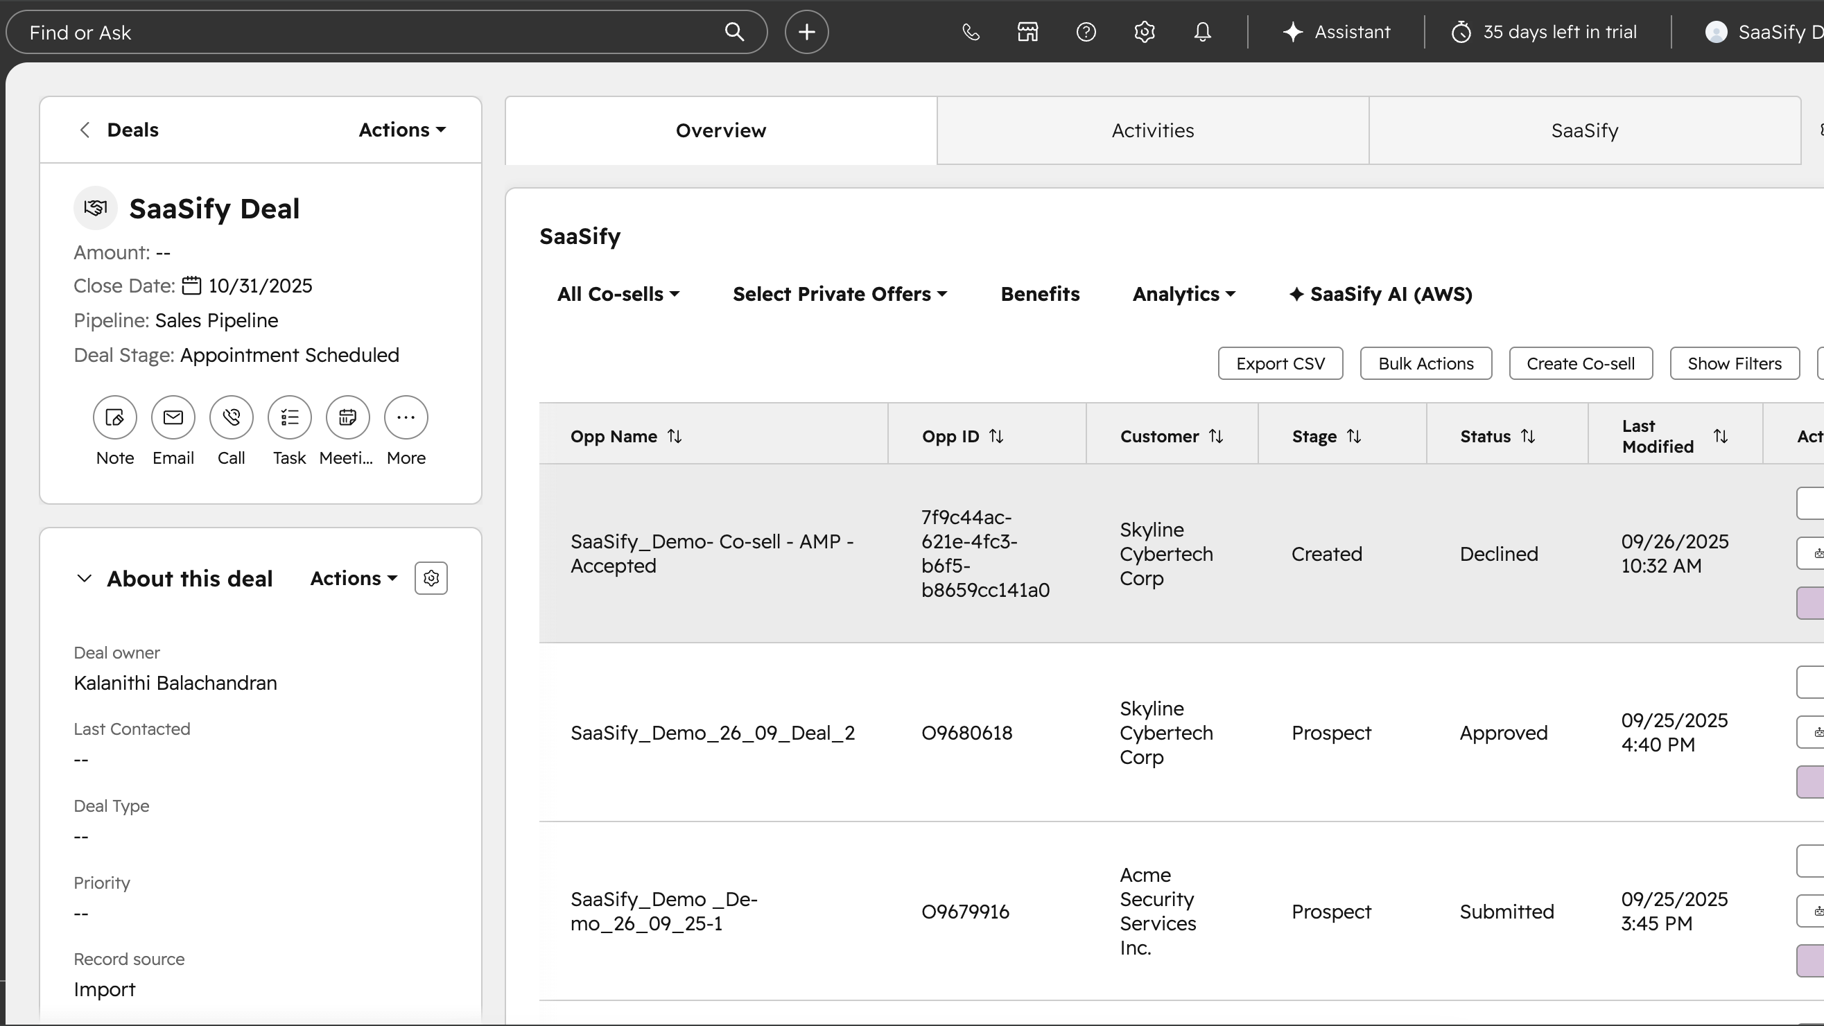1824x1026 pixels.
Task: Open About this deal Actions dropdown
Action: [354, 577]
